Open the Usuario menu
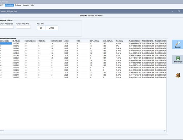183x140 pixels. coord(26,5)
